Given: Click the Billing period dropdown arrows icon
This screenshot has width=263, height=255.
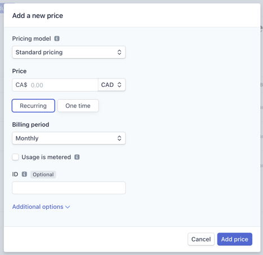Looking at the screenshot, I should tap(119, 138).
